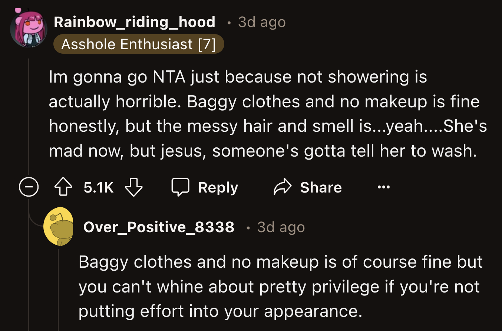
Task: Downvote Rainbow_riding_hood's comment
Action: (134, 187)
